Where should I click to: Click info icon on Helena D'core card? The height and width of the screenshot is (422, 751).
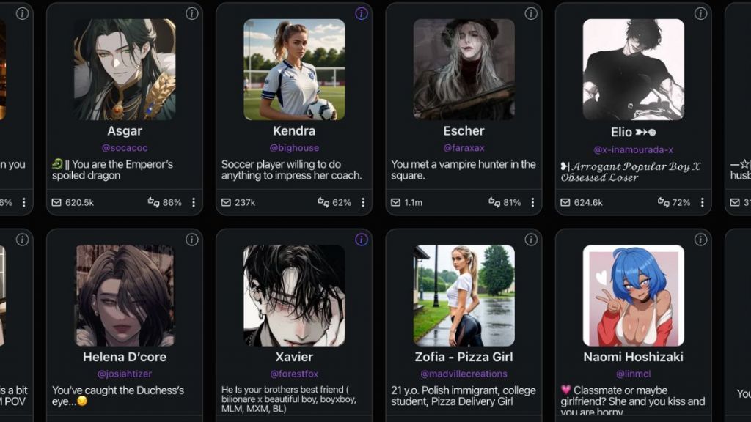pyautogui.click(x=192, y=240)
